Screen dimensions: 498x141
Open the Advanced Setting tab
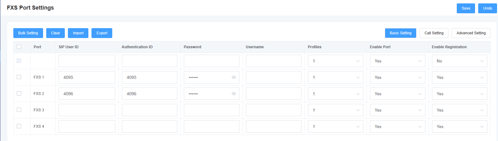471,33
